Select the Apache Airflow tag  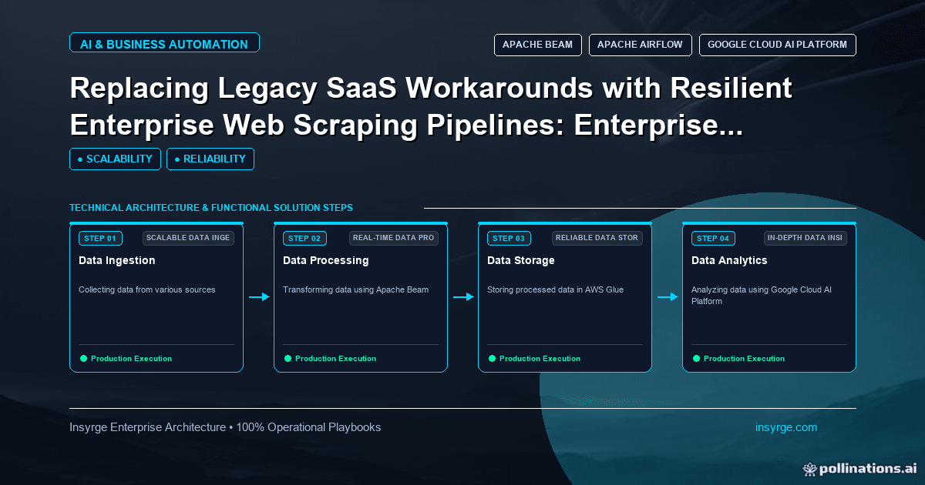640,45
